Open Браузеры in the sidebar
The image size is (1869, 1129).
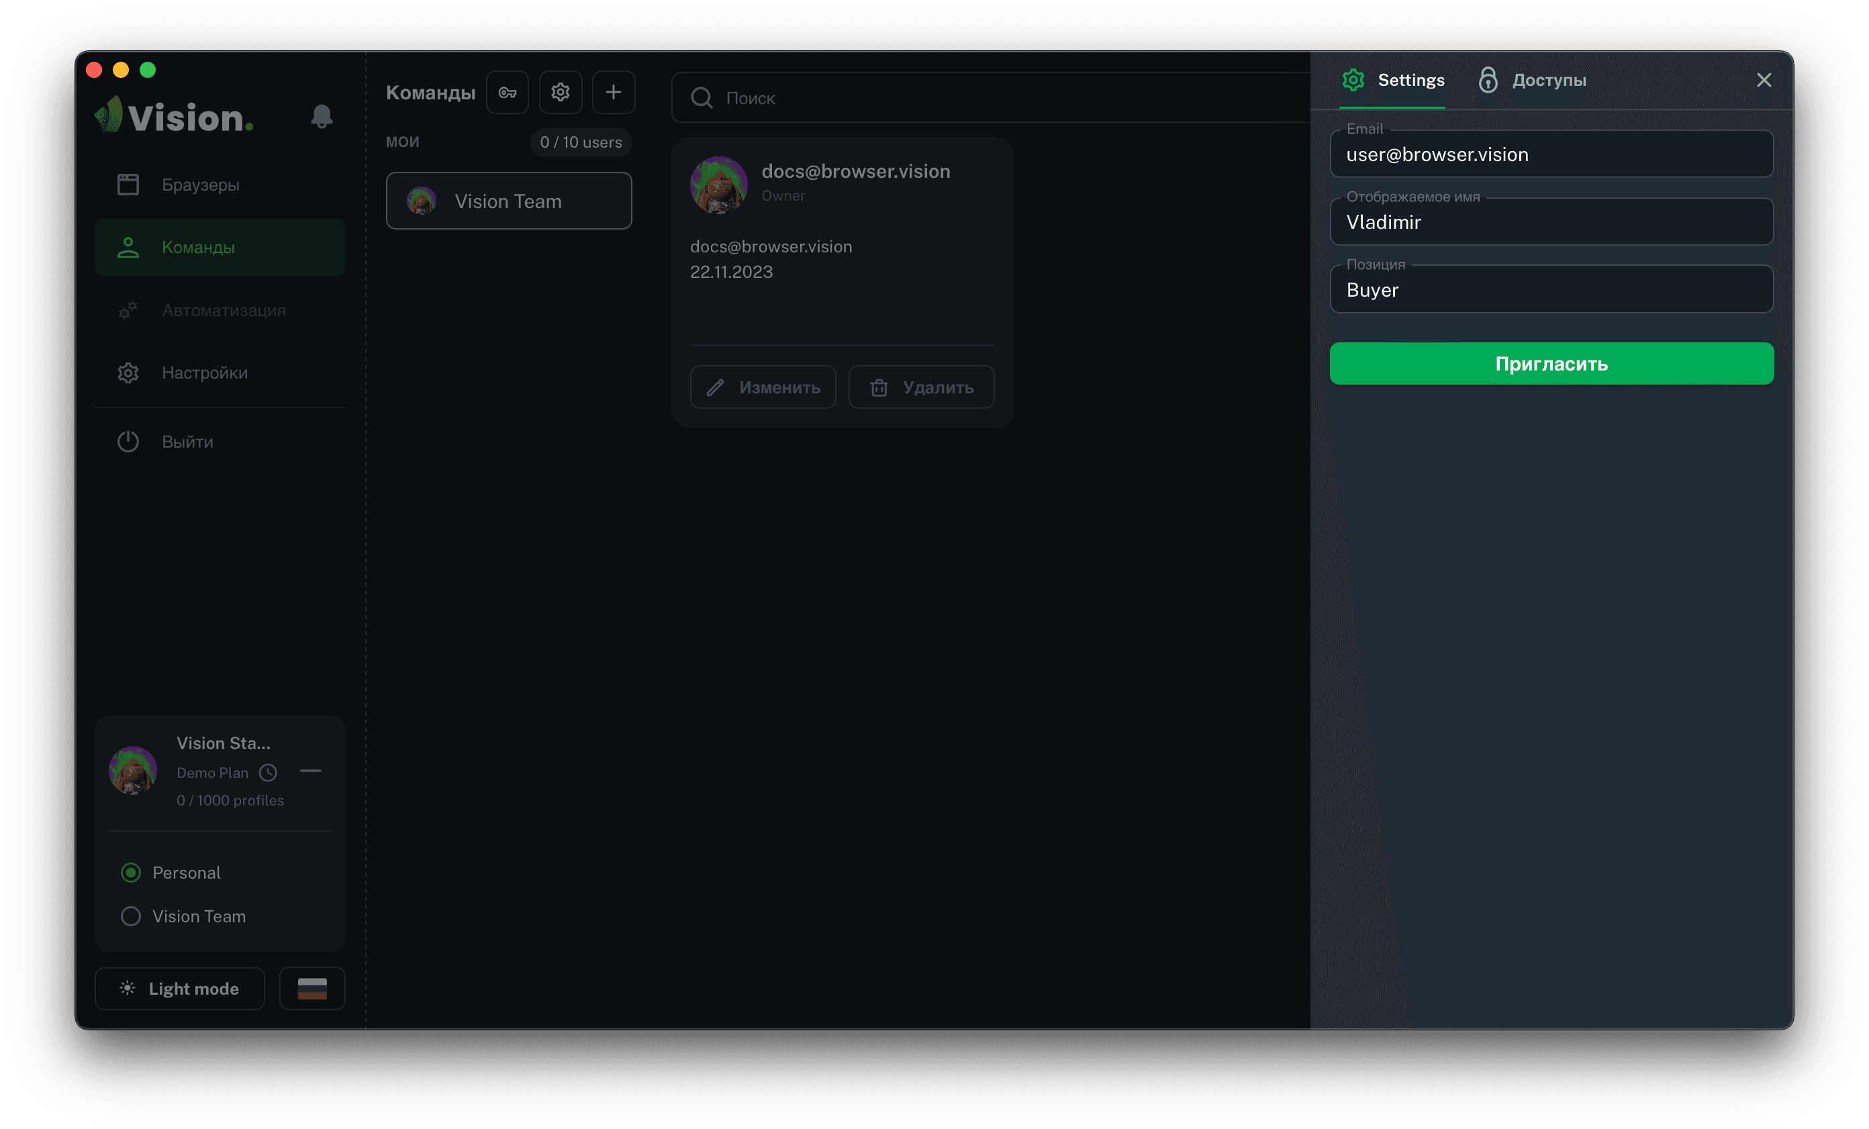click(200, 185)
